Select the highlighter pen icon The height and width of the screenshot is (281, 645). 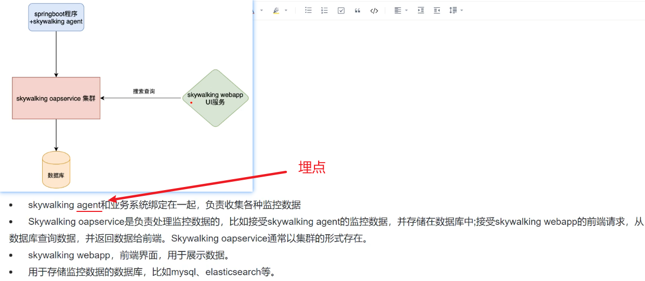276,10
